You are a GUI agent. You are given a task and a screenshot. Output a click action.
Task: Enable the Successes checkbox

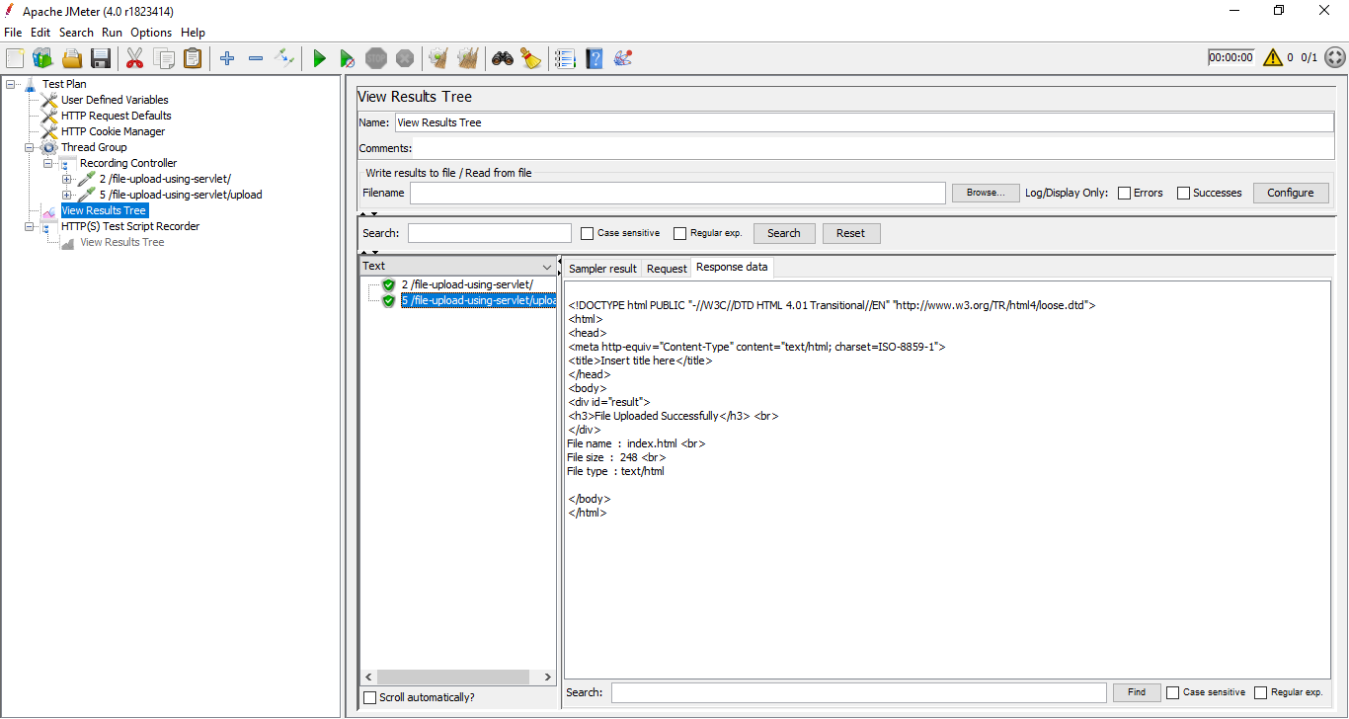[1183, 193]
